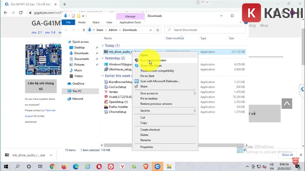Click rev. 2.1 link
Image resolution: width=305 pixels, height=171 pixels.
coord(37,33)
